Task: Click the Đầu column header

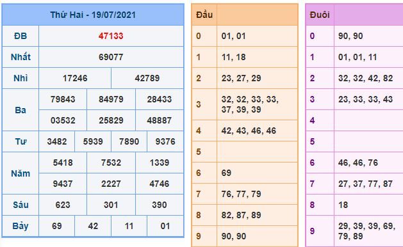Action: coord(204,15)
